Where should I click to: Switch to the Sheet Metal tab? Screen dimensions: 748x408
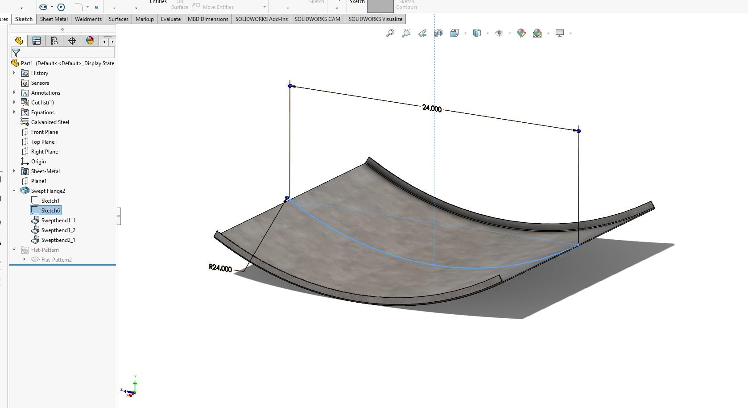[x=53, y=19]
